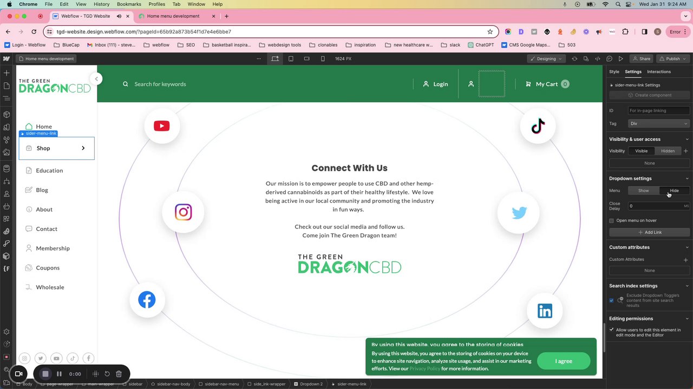Collapse Dropdown settings section
Screen dimensions: 693x389
click(687, 178)
